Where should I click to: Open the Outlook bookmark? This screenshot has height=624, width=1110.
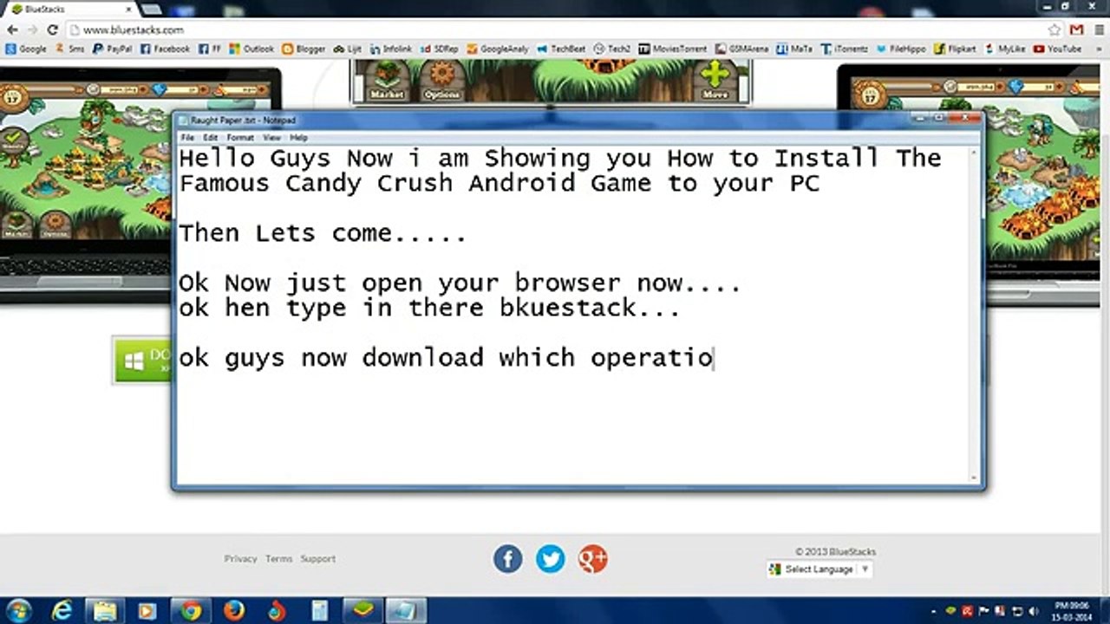coord(251,49)
